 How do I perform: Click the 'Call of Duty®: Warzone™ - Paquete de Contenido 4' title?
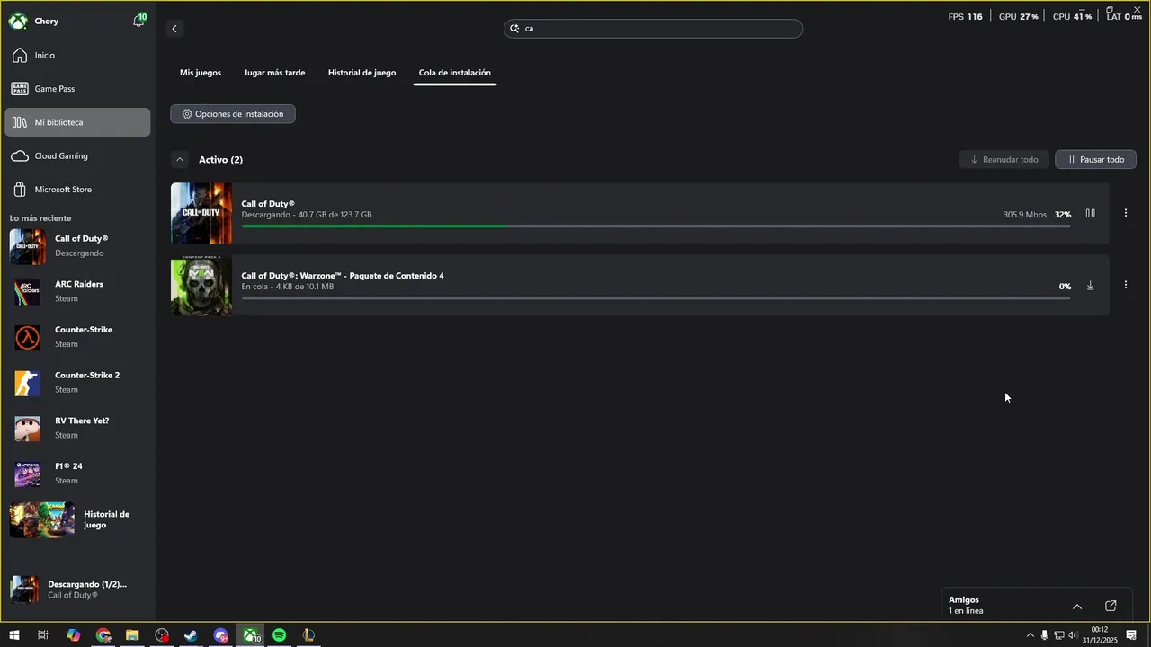pos(343,276)
